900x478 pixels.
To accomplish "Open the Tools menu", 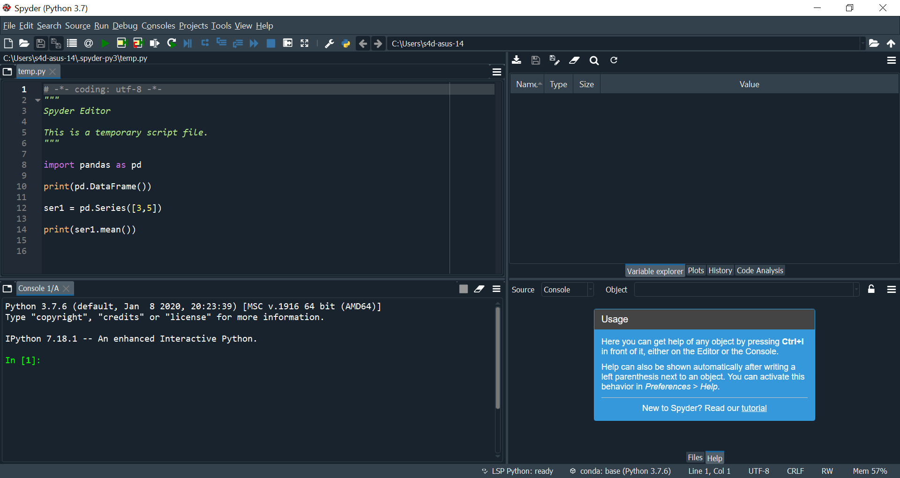I will click(x=221, y=26).
